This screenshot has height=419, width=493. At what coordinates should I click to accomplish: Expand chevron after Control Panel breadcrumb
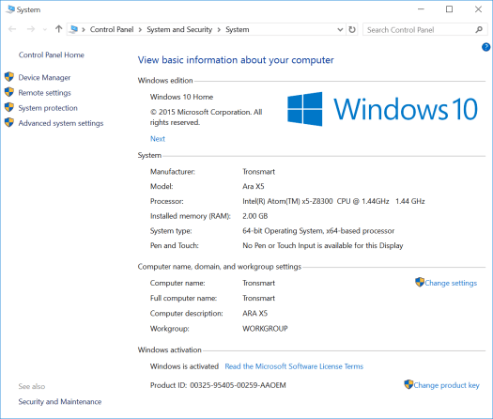click(x=140, y=30)
